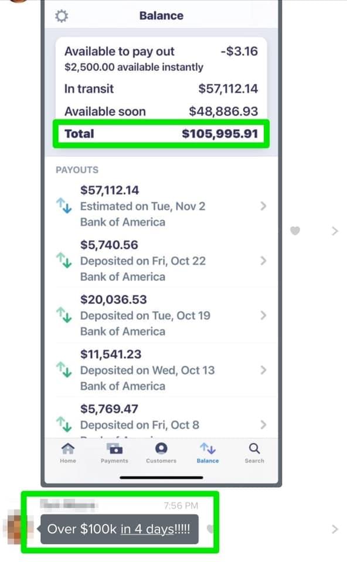
Task: Open settings via the gear icon
Action: click(x=62, y=16)
